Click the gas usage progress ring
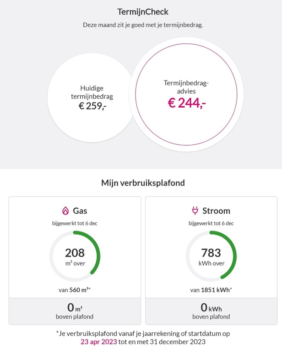 click(x=75, y=256)
